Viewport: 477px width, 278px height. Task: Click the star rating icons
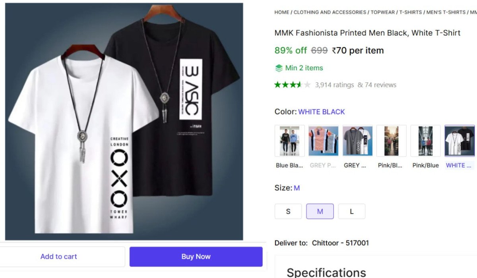coord(292,85)
